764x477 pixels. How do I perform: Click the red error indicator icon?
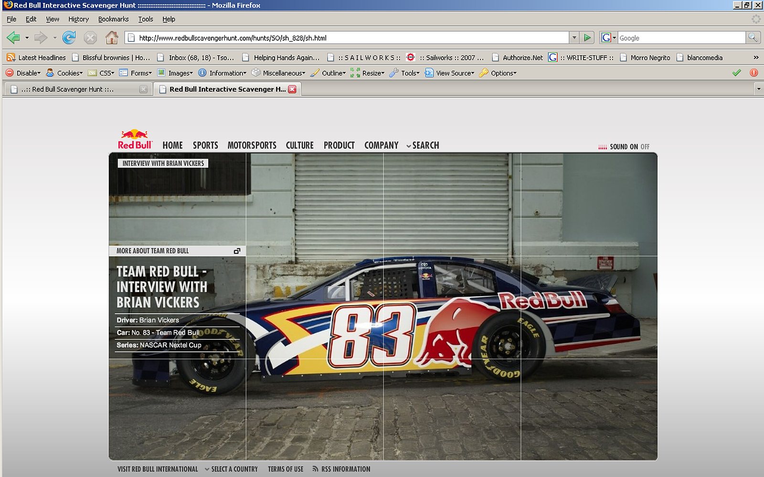pyautogui.click(x=754, y=73)
